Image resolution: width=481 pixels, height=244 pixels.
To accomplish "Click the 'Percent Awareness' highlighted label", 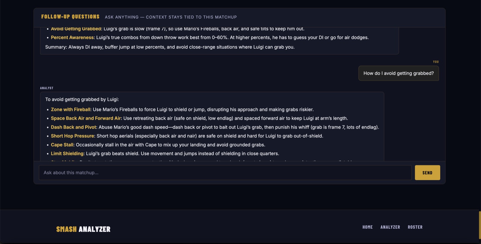I will point(72,38).
